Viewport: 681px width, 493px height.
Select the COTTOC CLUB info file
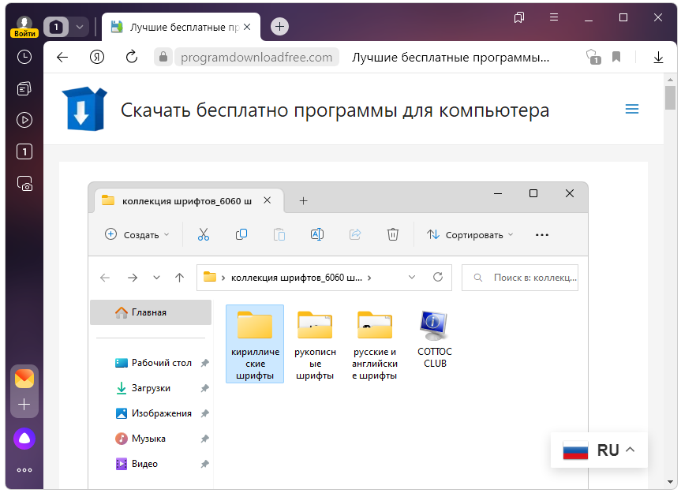[x=434, y=338]
